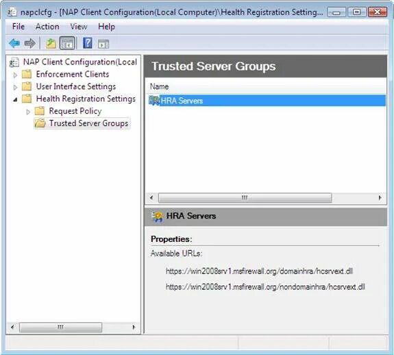
Task: Collapse the Health Registration Settings node
Action: point(15,99)
